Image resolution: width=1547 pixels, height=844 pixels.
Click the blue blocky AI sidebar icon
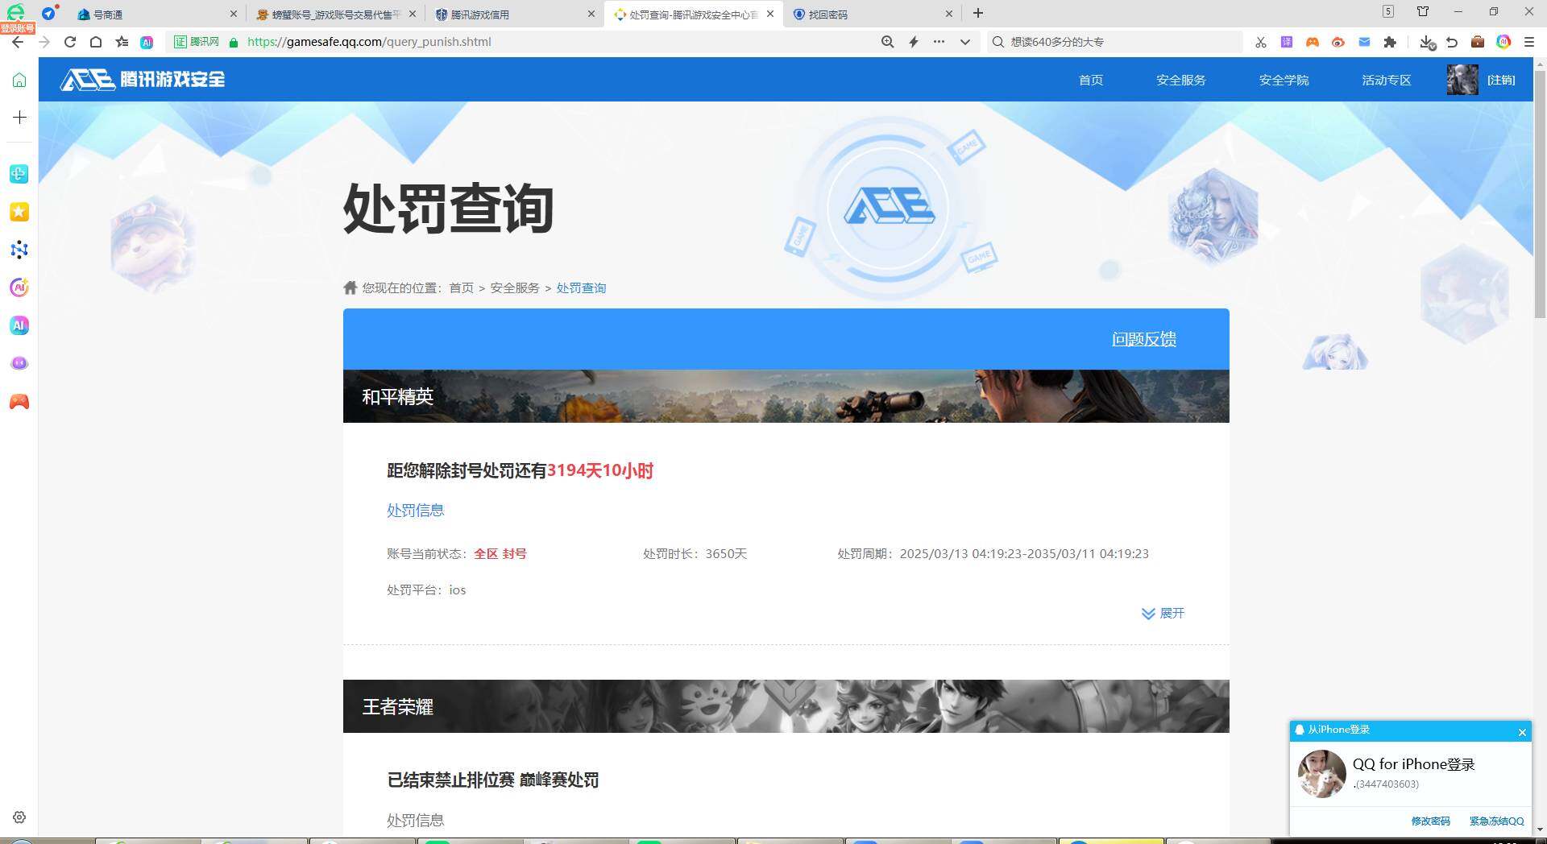pyautogui.click(x=19, y=325)
